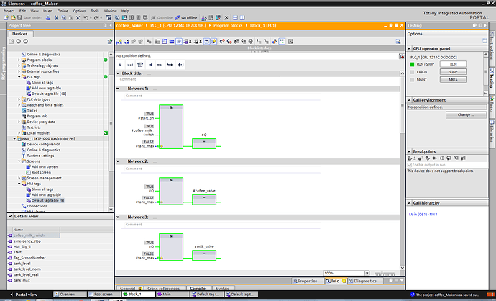This screenshot has height=301, width=496.
Task: Collapse PLC tags node in project tree
Action: point(19,77)
